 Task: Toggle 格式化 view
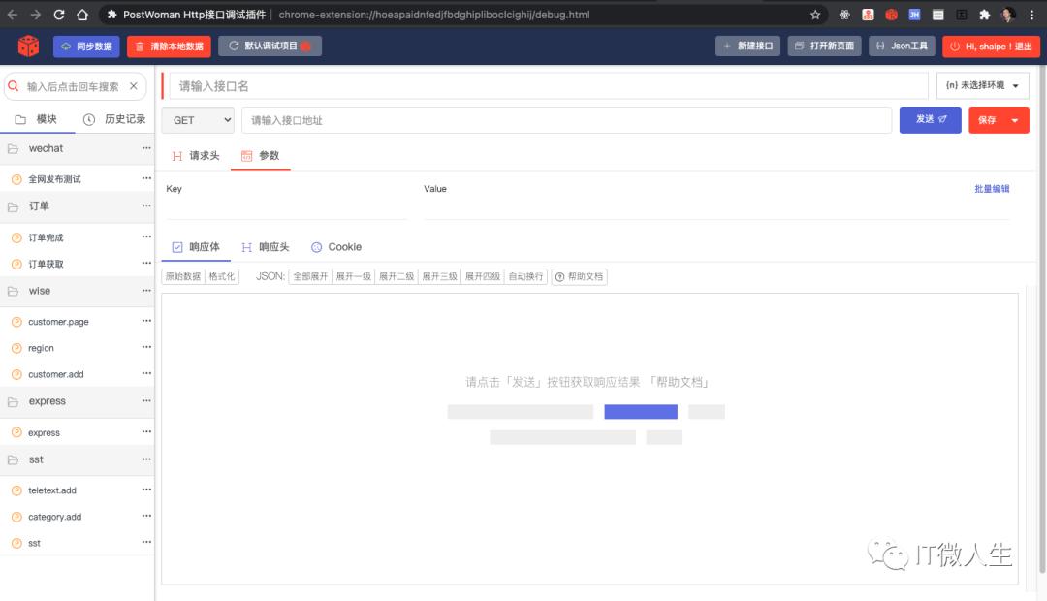(x=222, y=276)
